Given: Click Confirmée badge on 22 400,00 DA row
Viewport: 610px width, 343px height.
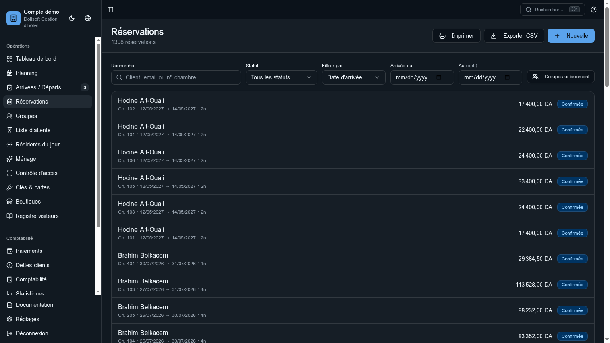Looking at the screenshot, I should point(572,130).
